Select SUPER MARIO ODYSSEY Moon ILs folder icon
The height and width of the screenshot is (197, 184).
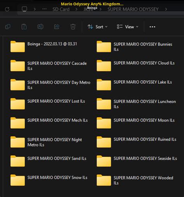[104, 123]
